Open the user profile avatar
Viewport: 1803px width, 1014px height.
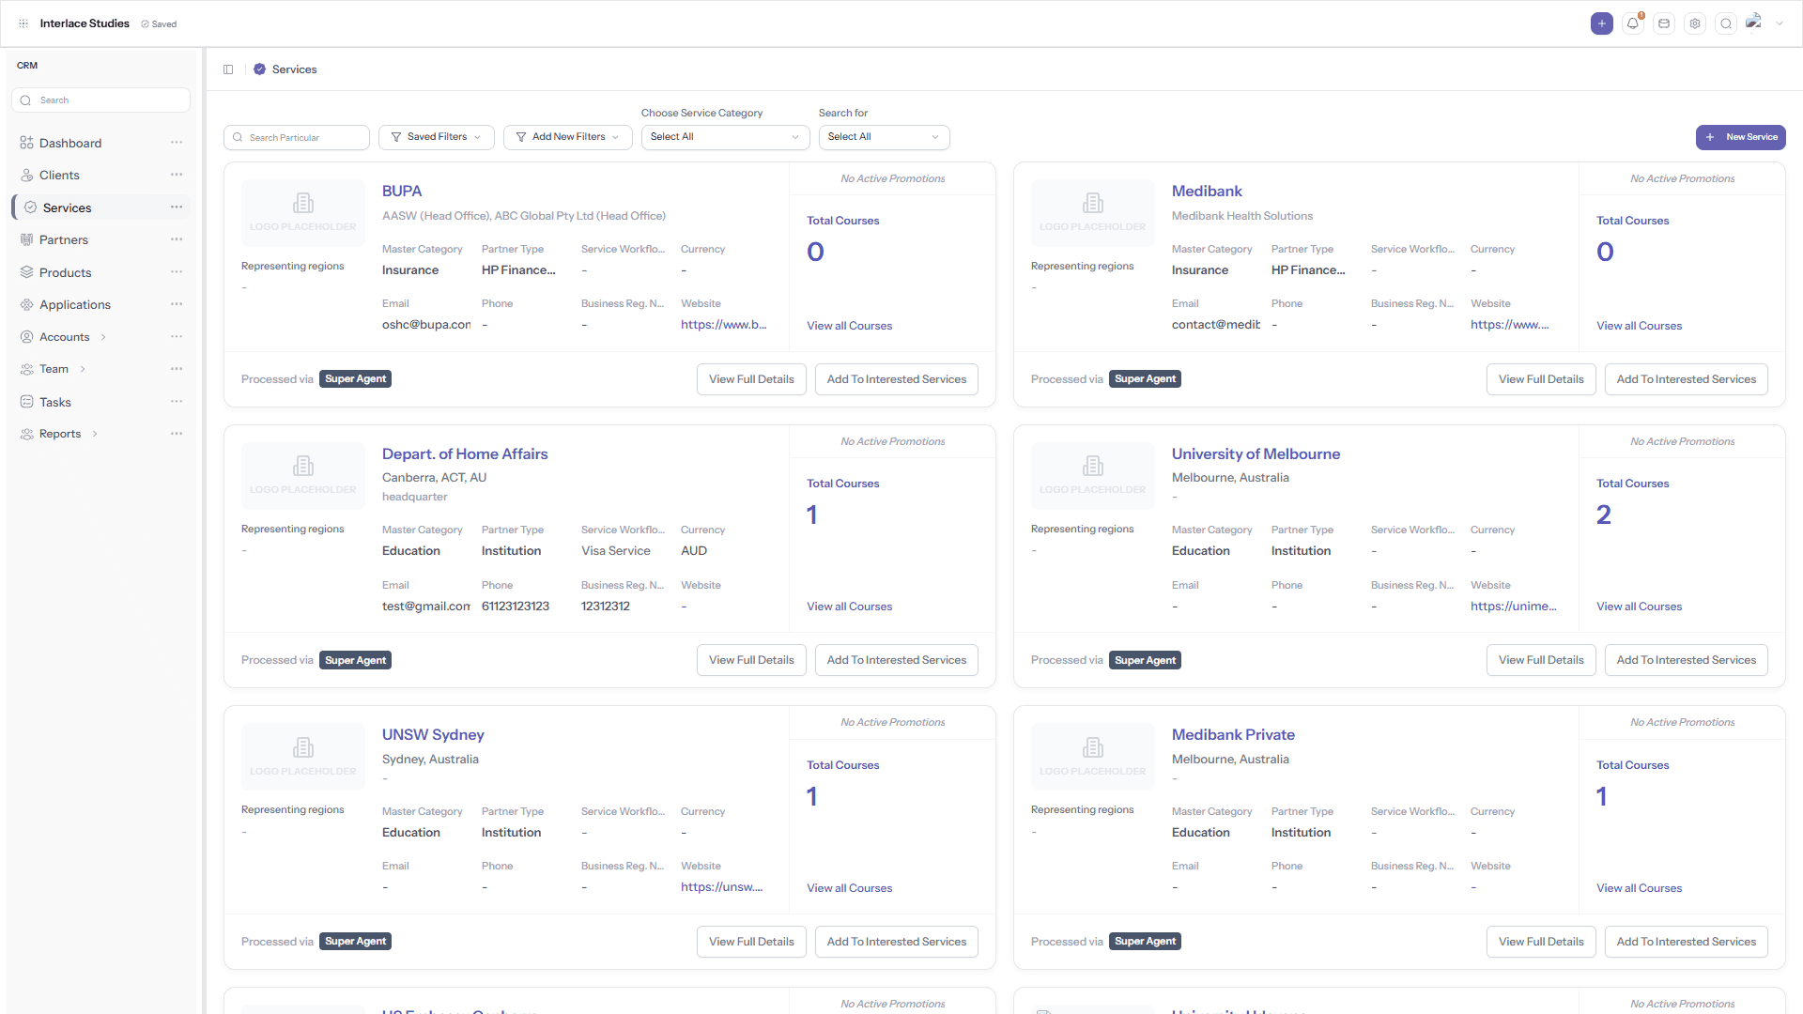[x=1753, y=22]
